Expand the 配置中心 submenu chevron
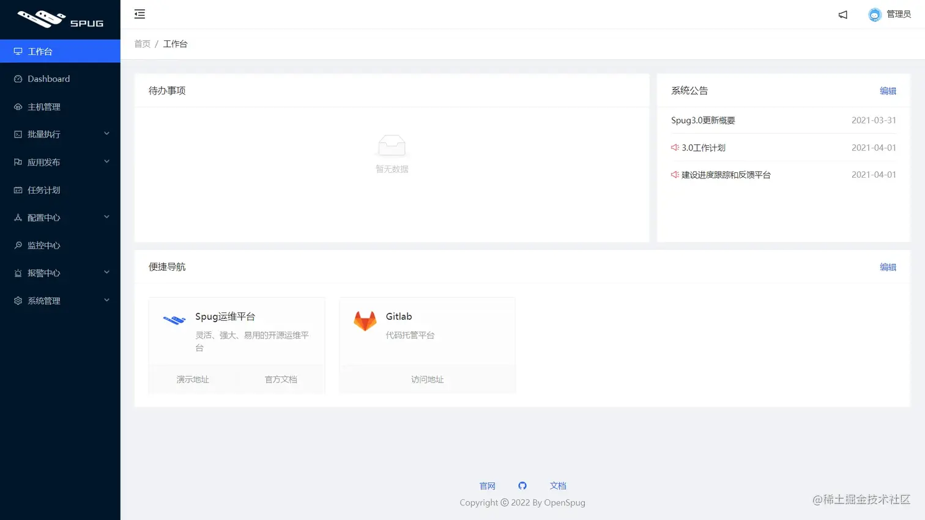Image resolution: width=925 pixels, height=520 pixels. (x=106, y=217)
